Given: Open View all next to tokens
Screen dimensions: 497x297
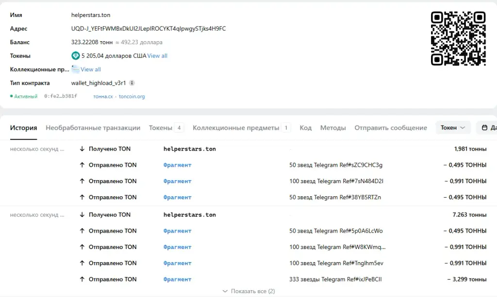Looking at the screenshot, I should (157, 56).
